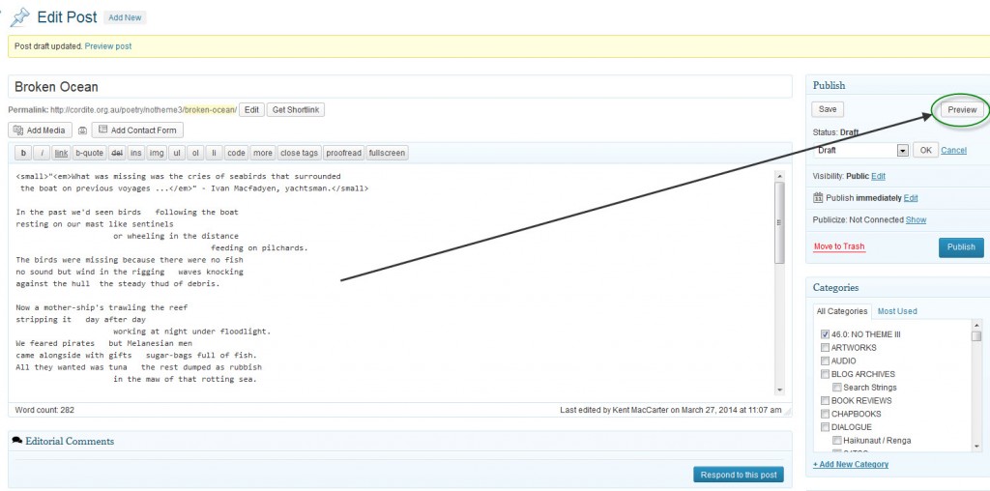Click the Add Media button
This screenshot has height=491, width=990.
(x=41, y=130)
